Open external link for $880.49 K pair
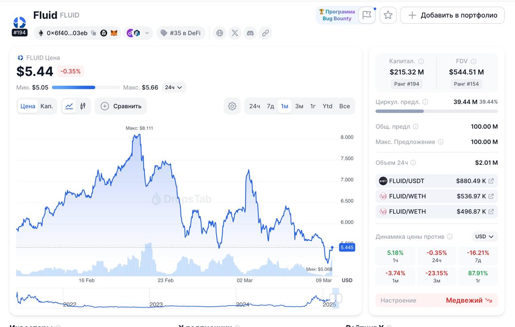 [491, 181]
